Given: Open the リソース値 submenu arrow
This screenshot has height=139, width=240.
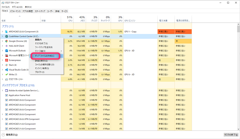Looking at the screenshot, I should pos(61,51).
